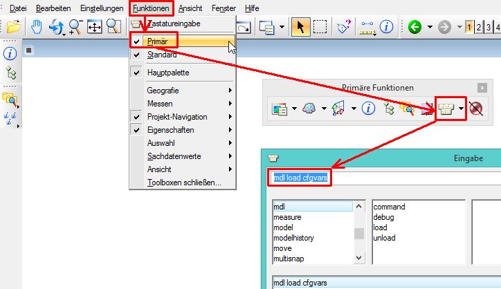
Task: Click the Eingabe key-in text field
Action: pyautogui.click(x=384, y=178)
